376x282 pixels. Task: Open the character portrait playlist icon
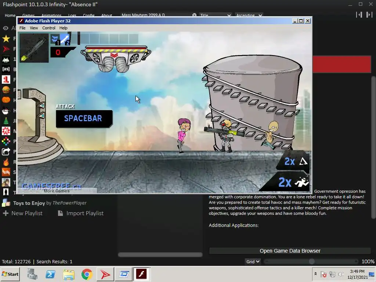[6, 182]
